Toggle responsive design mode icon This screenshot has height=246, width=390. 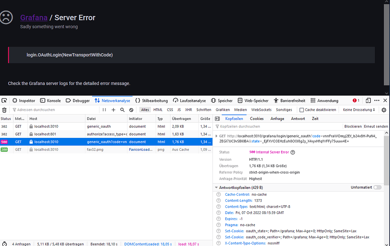pyautogui.click(x=368, y=101)
